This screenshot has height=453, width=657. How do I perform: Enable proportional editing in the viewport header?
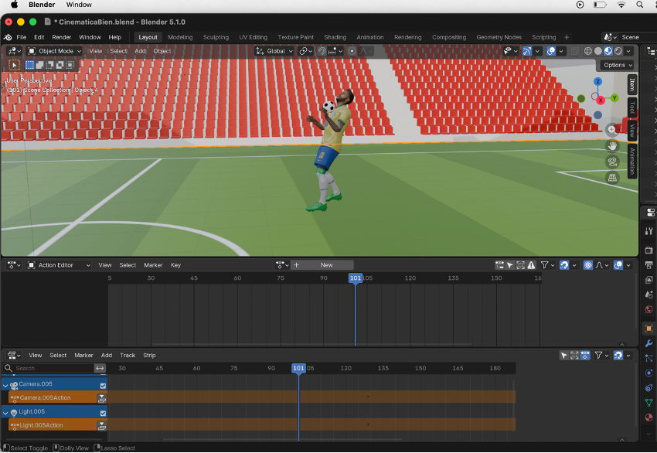click(x=352, y=51)
